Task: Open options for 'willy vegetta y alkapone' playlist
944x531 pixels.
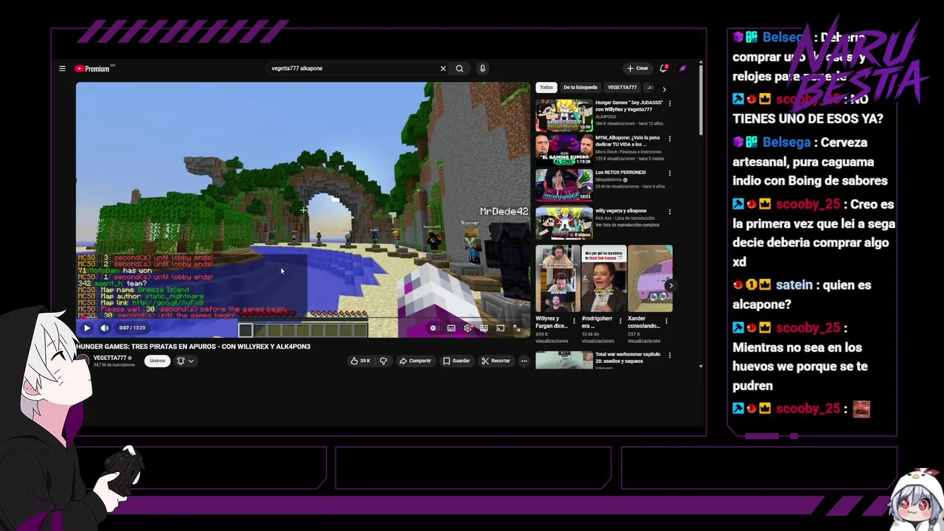Action: pos(670,212)
